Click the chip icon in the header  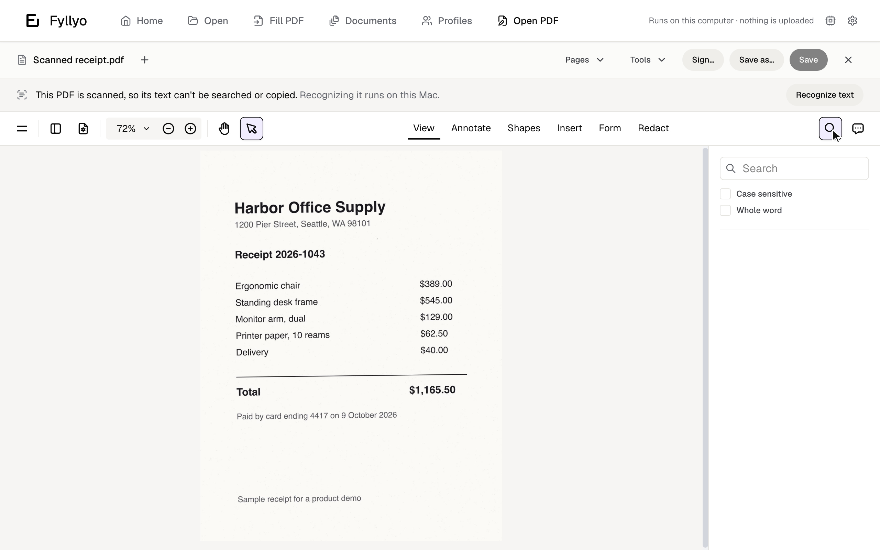830,21
